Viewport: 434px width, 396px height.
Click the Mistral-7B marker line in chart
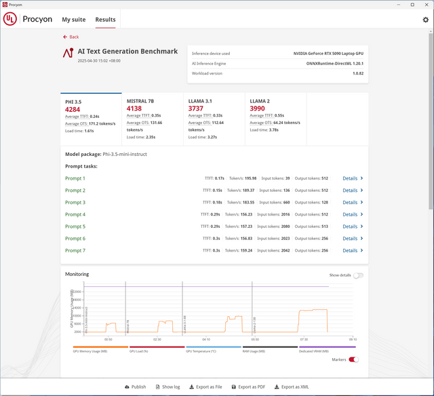(x=125, y=309)
